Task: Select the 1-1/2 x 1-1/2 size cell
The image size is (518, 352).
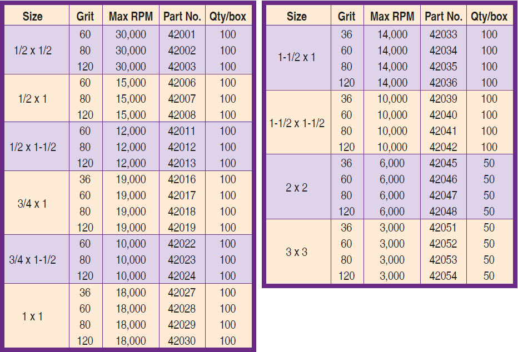Action: tap(297, 123)
